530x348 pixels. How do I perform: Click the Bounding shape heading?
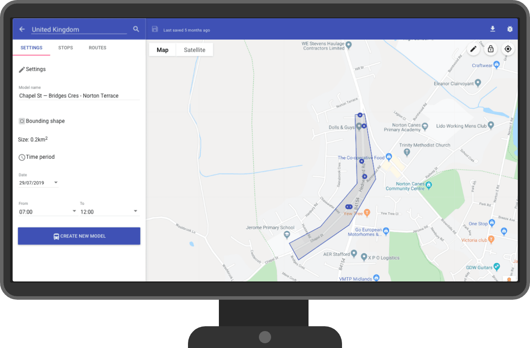click(45, 121)
